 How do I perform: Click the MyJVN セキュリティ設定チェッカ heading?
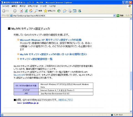point(31,29)
